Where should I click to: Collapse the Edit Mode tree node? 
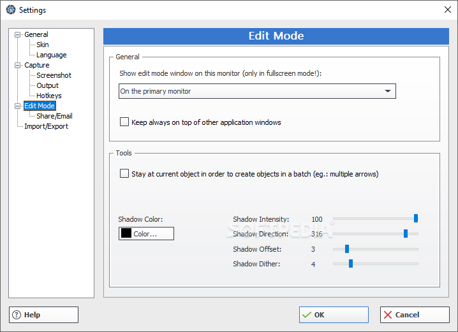point(17,106)
